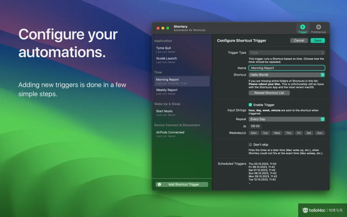This screenshot has width=347, height=217.
Task: Toggle the Fri weekday button
Action: [x=299, y=133]
